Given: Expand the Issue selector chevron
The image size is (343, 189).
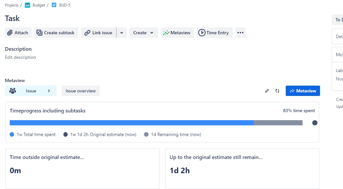Looking at the screenshot, I should tap(49, 91).
